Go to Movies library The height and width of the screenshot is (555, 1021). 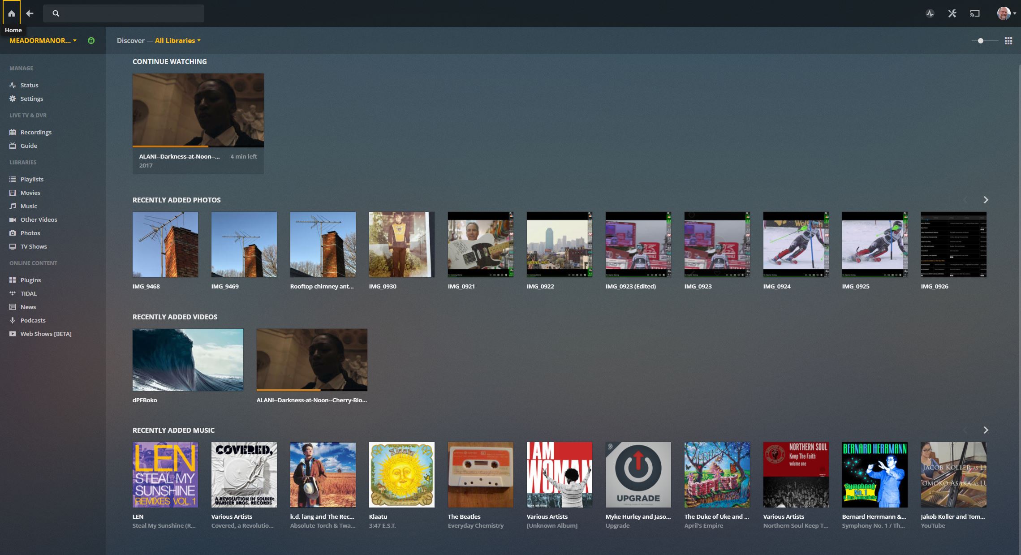(x=30, y=193)
